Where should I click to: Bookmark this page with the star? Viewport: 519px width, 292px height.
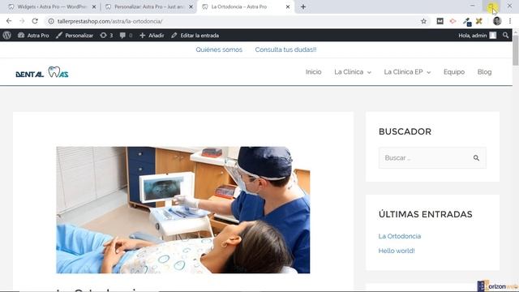pos(423,21)
